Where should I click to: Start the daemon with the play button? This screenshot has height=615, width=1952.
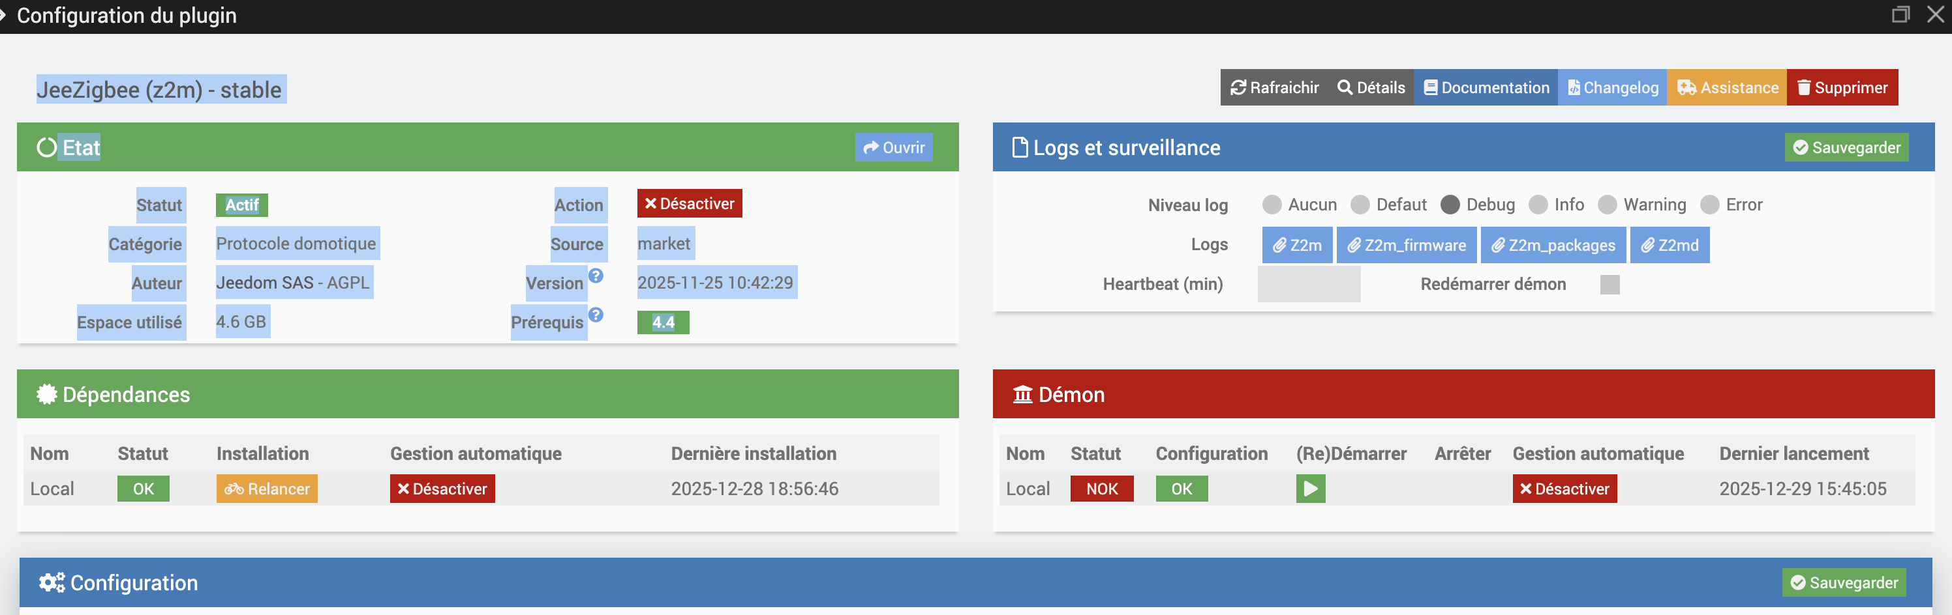[x=1311, y=489]
